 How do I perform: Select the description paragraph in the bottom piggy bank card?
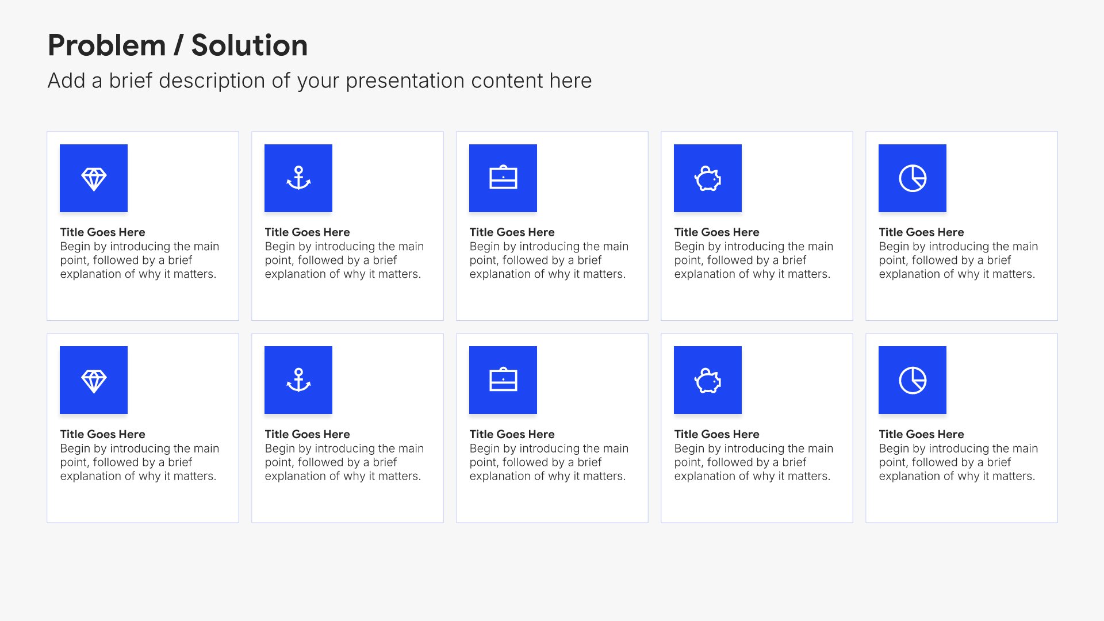tap(754, 462)
